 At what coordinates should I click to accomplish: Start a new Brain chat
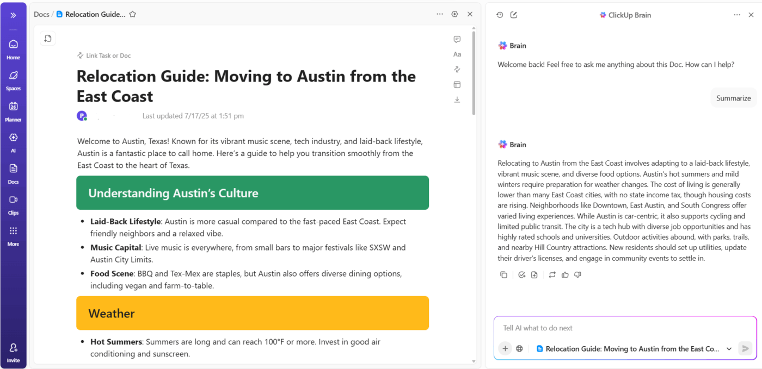coord(514,15)
